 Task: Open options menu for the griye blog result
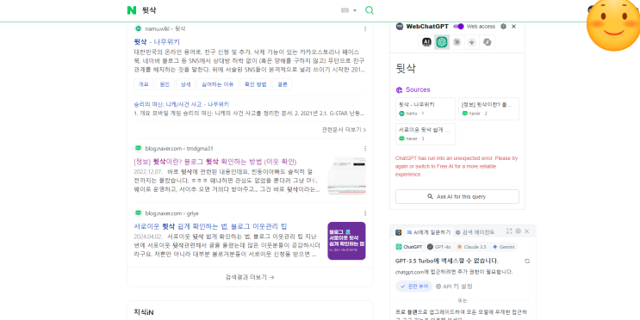click(365, 213)
